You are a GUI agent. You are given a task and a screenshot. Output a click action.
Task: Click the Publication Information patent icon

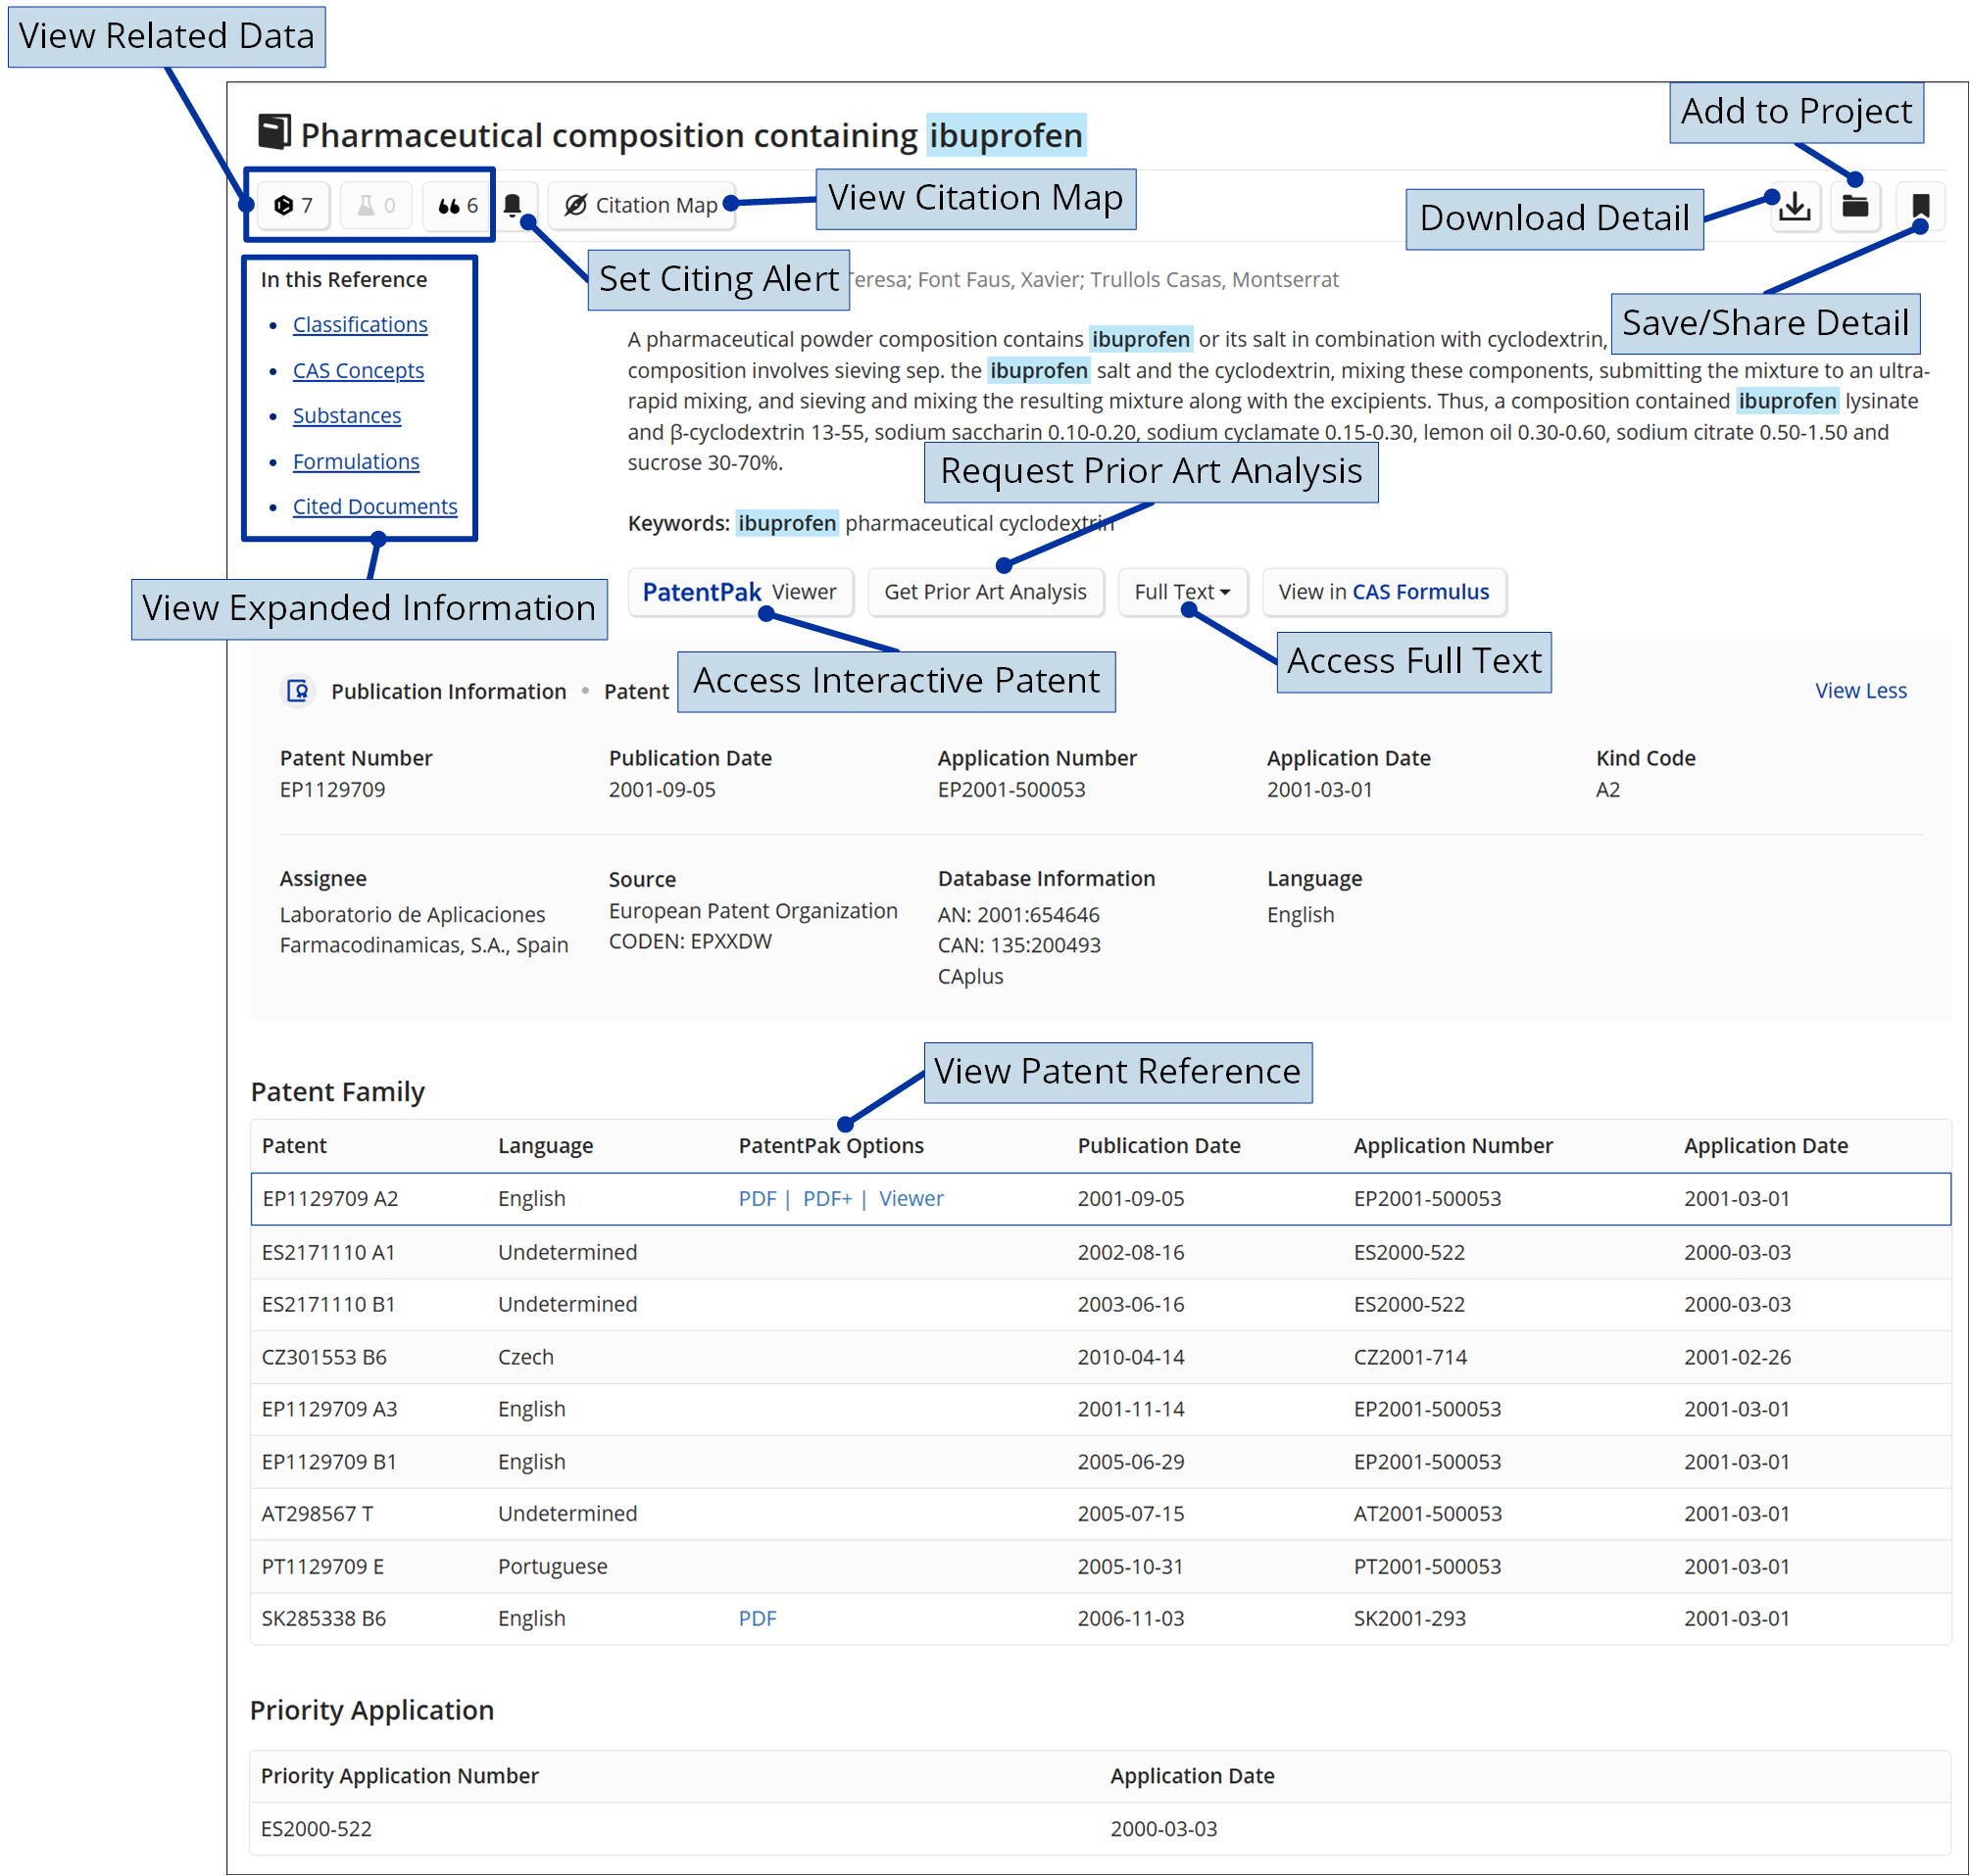[x=297, y=691]
